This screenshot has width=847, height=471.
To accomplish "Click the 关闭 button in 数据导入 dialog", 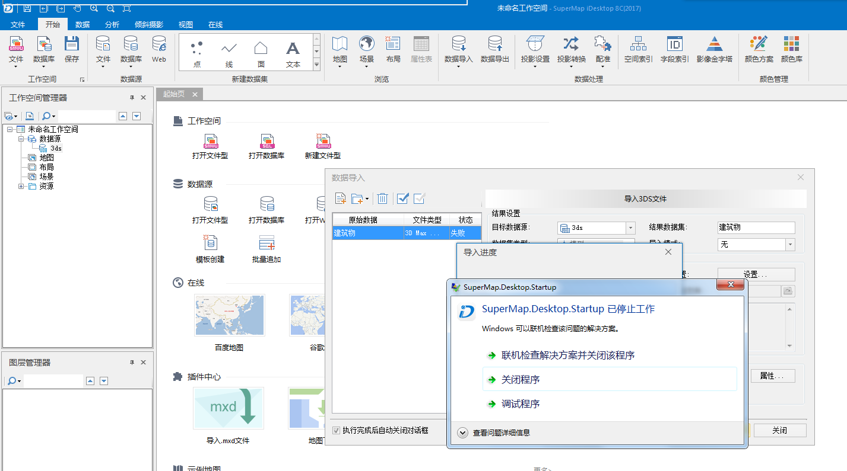I will [779, 430].
